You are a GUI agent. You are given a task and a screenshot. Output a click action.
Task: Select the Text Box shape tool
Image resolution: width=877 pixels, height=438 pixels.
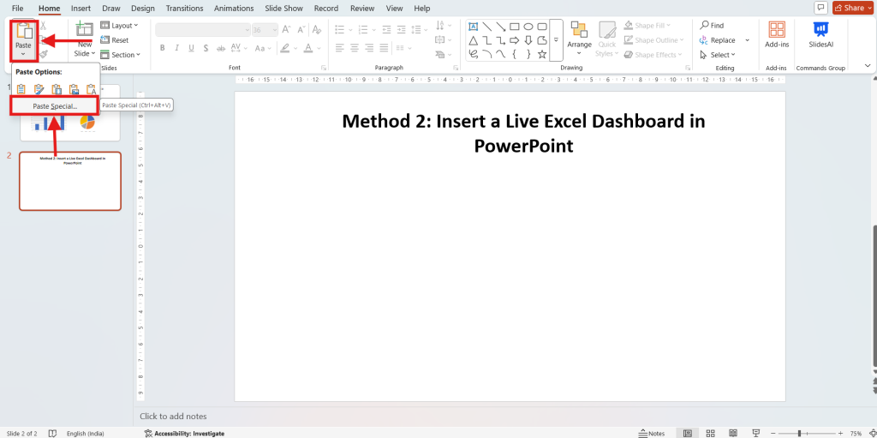click(473, 26)
